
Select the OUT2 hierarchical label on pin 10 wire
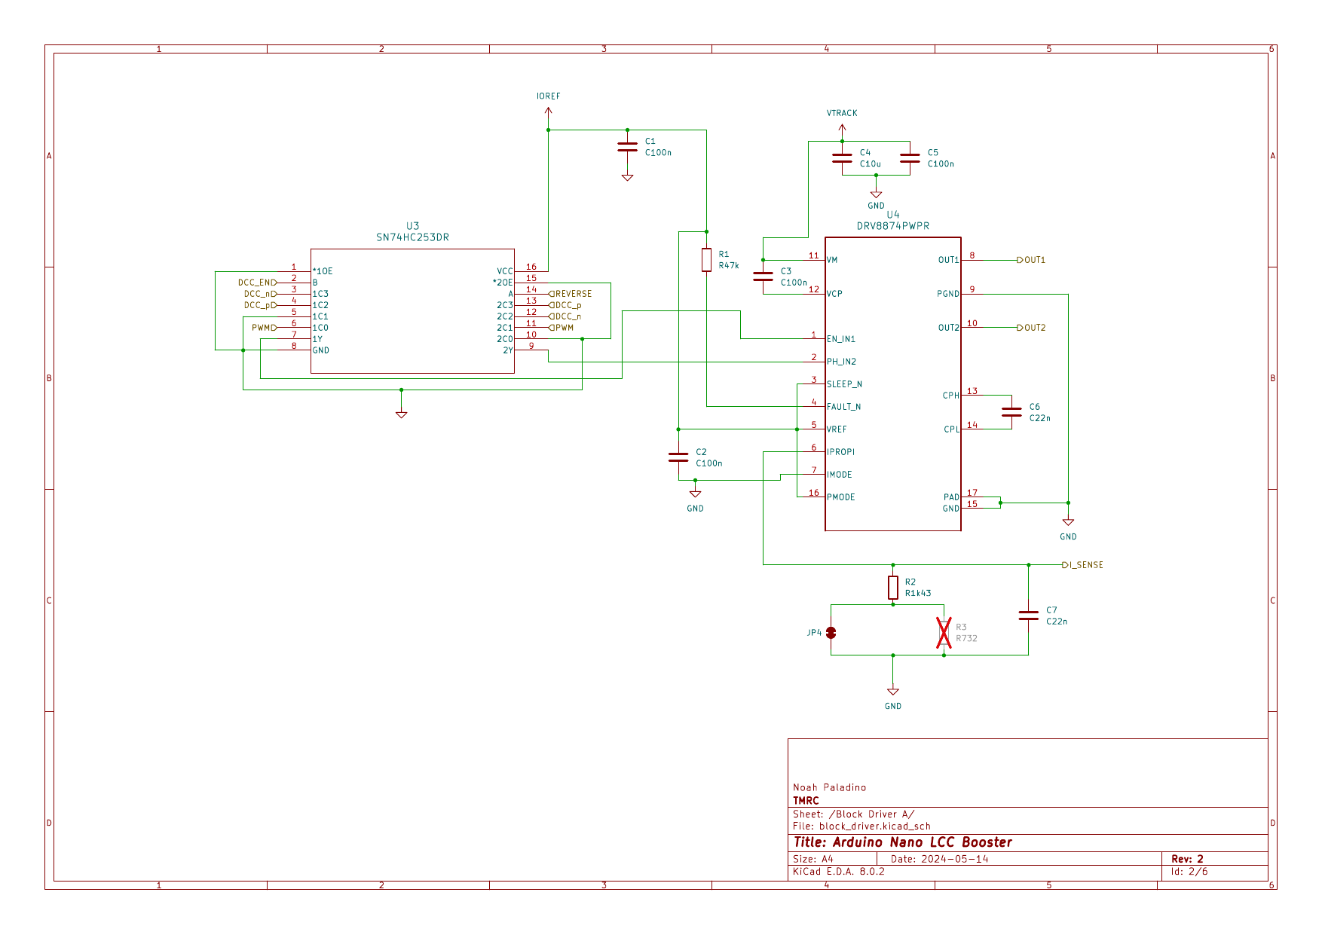(x=1031, y=328)
